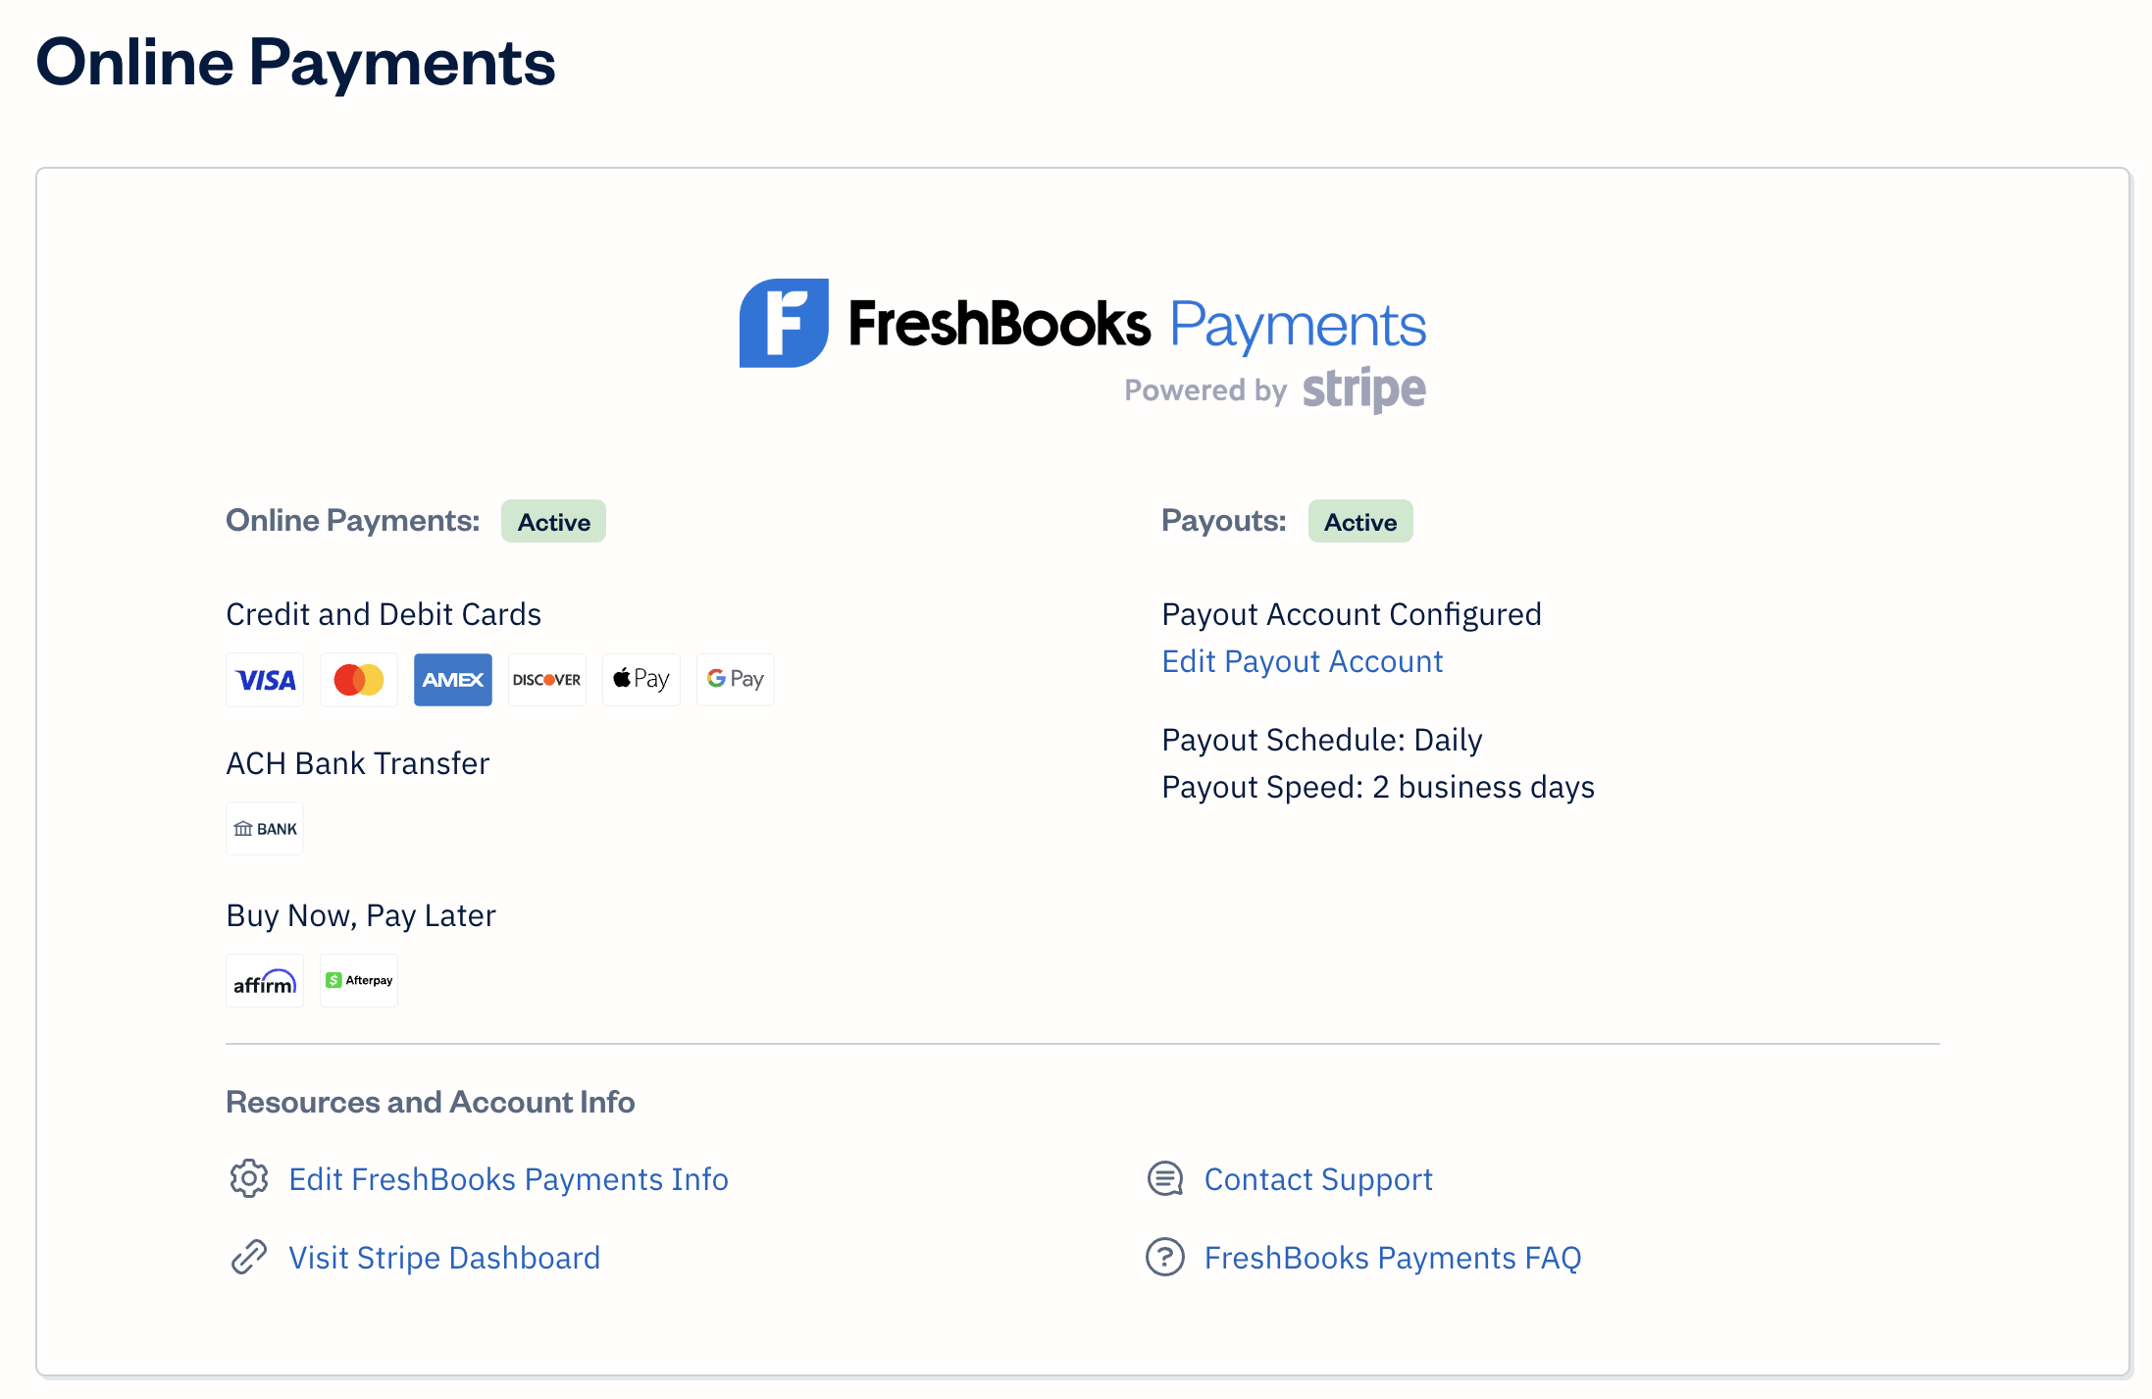Click Contact Support
The height and width of the screenshot is (1399, 2152).
(1317, 1178)
